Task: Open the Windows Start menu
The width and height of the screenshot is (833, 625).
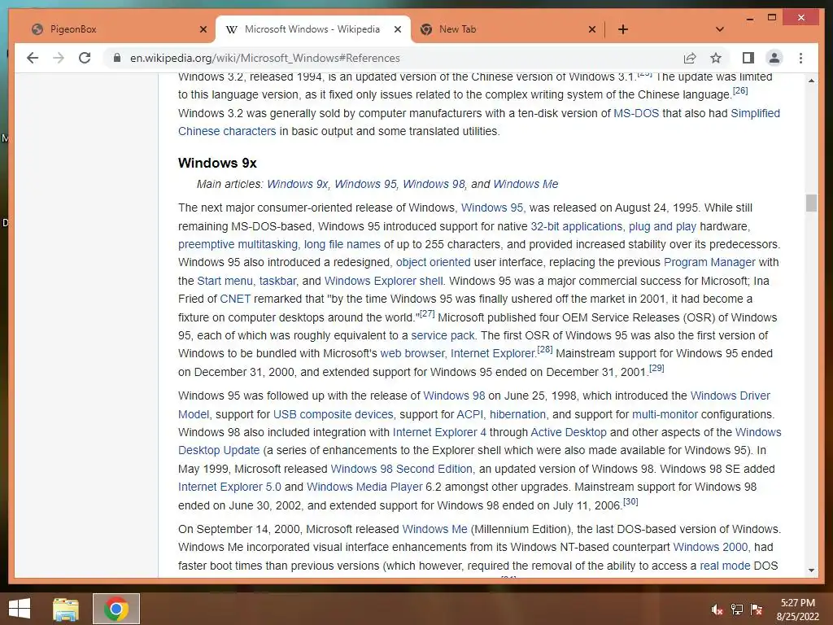Action: tap(20, 609)
